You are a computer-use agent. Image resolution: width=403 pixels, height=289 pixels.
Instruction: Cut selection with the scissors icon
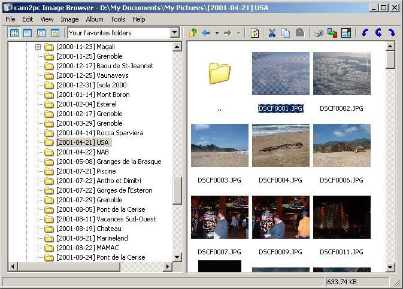pos(272,33)
